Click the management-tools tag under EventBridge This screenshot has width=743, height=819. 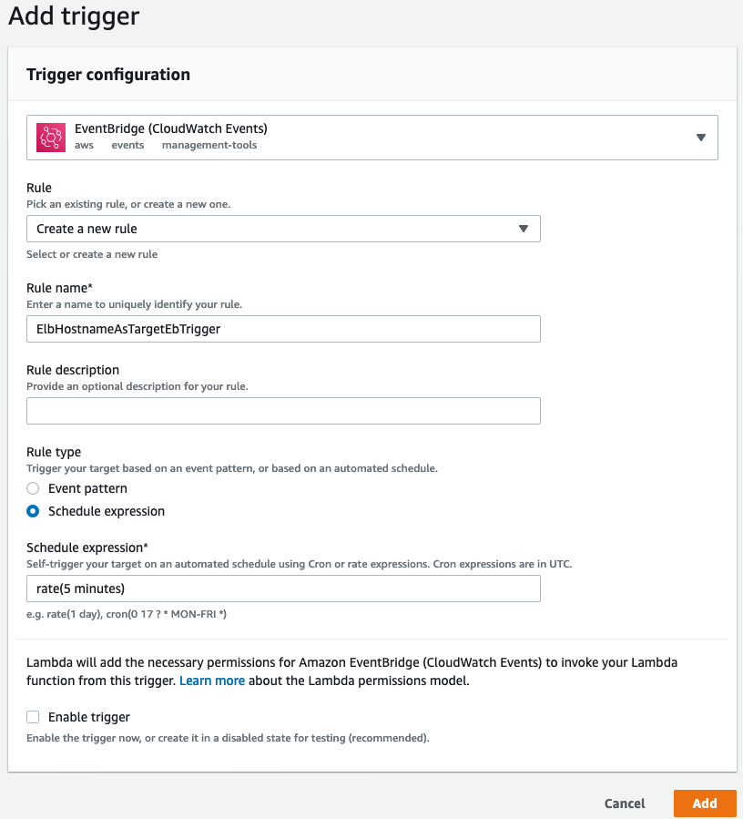click(209, 145)
